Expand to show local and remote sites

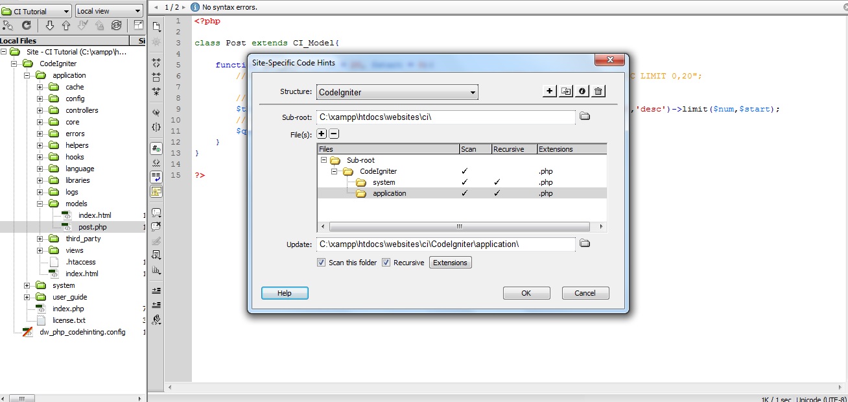coord(137,25)
